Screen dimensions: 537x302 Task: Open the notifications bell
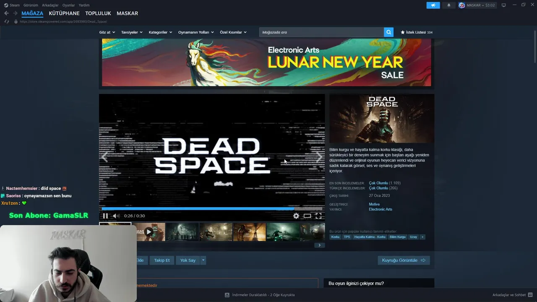click(x=448, y=5)
